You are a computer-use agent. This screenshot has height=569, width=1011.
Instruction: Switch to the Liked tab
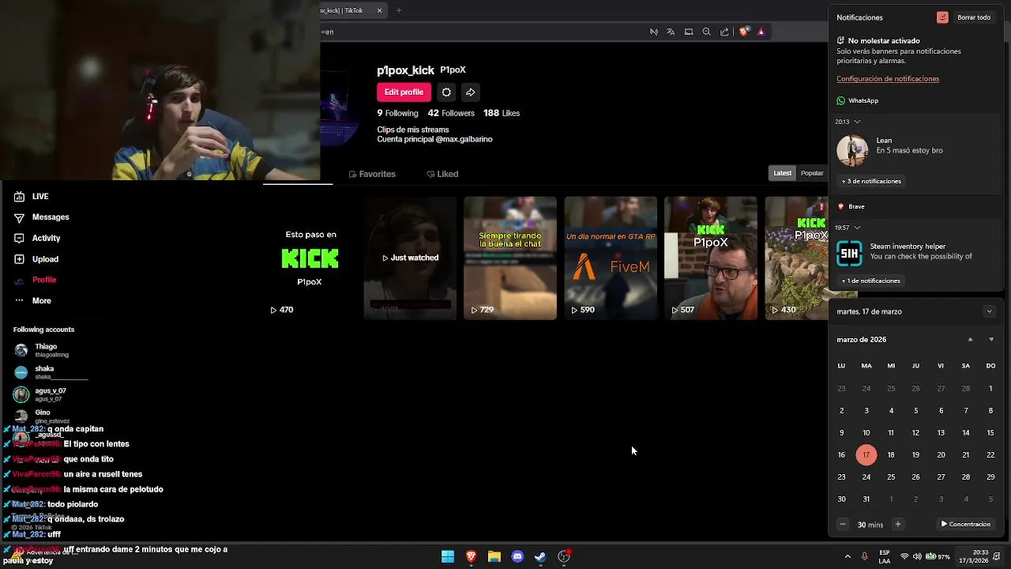pyautogui.click(x=442, y=174)
